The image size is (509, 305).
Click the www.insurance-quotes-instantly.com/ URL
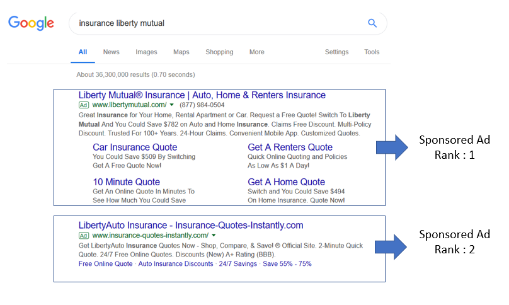[151, 235]
